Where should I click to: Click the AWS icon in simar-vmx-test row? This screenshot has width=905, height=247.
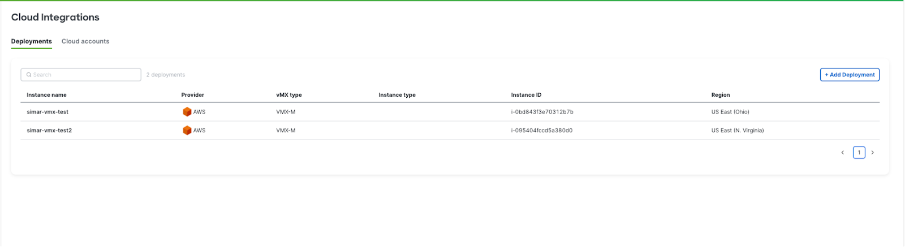(x=187, y=112)
